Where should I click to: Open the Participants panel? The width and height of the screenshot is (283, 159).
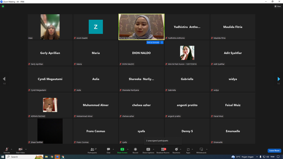click(x=92, y=150)
